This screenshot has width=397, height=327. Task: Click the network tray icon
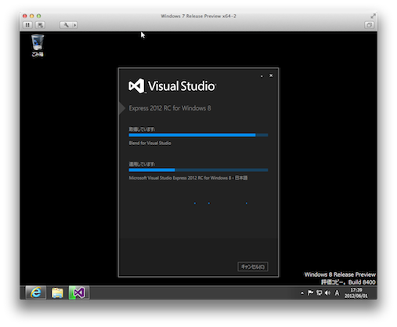pos(319,292)
